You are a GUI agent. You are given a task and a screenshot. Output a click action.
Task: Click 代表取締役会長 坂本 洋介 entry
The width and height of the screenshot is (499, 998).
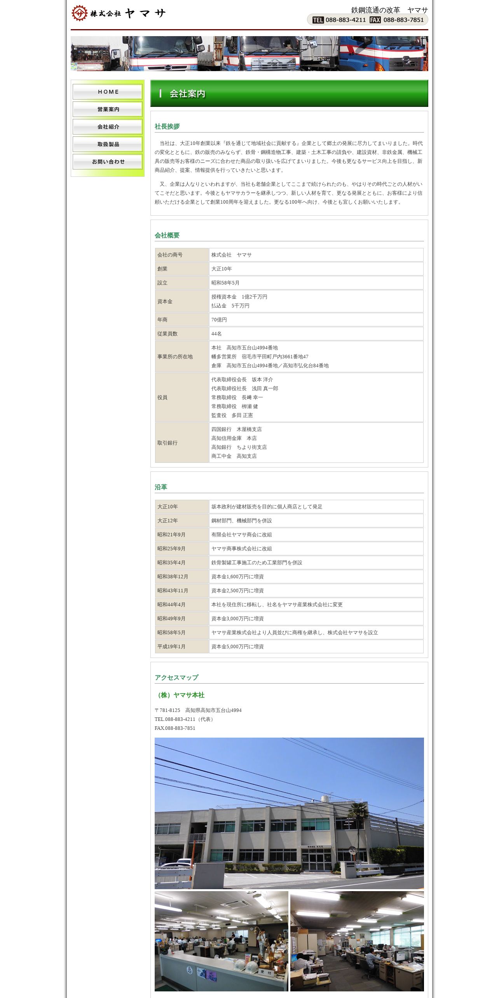coord(242,380)
